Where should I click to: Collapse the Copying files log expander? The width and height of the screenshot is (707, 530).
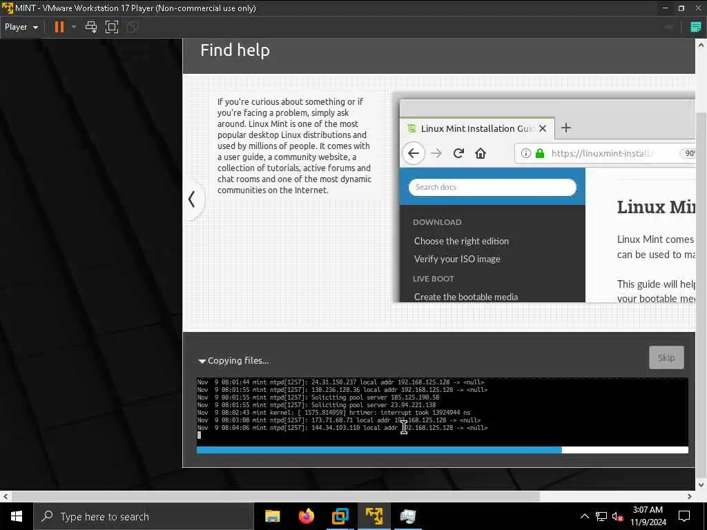[x=202, y=361]
